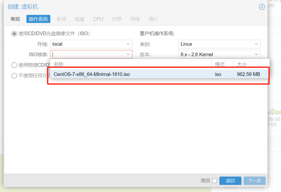Click the 下一步 button
Screen dimensions: 281x192
pos(254,181)
